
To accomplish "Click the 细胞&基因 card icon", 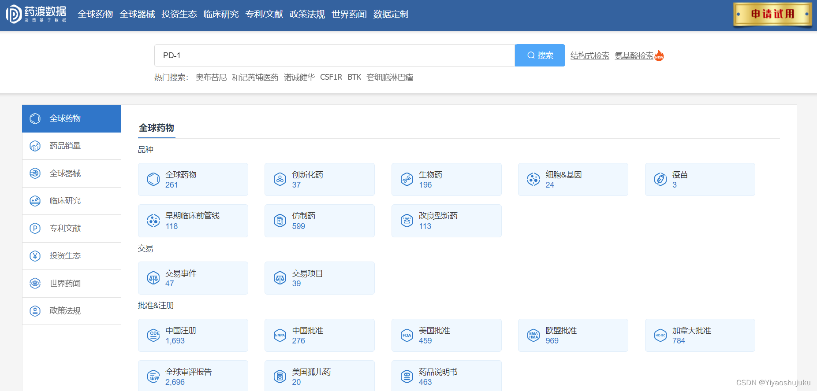I will point(533,179).
